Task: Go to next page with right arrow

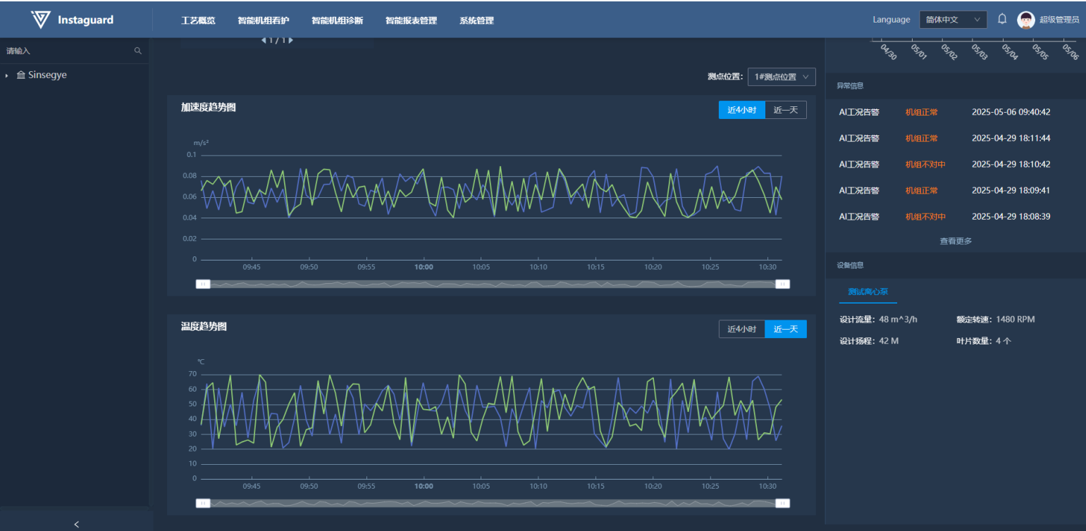Action: [x=291, y=40]
